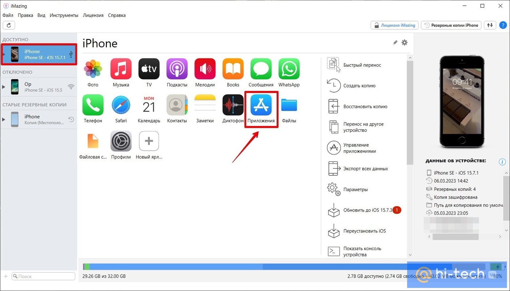Expand the old iPhone backup entry
The height and width of the screenshot is (291, 510).
coord(4,119)
